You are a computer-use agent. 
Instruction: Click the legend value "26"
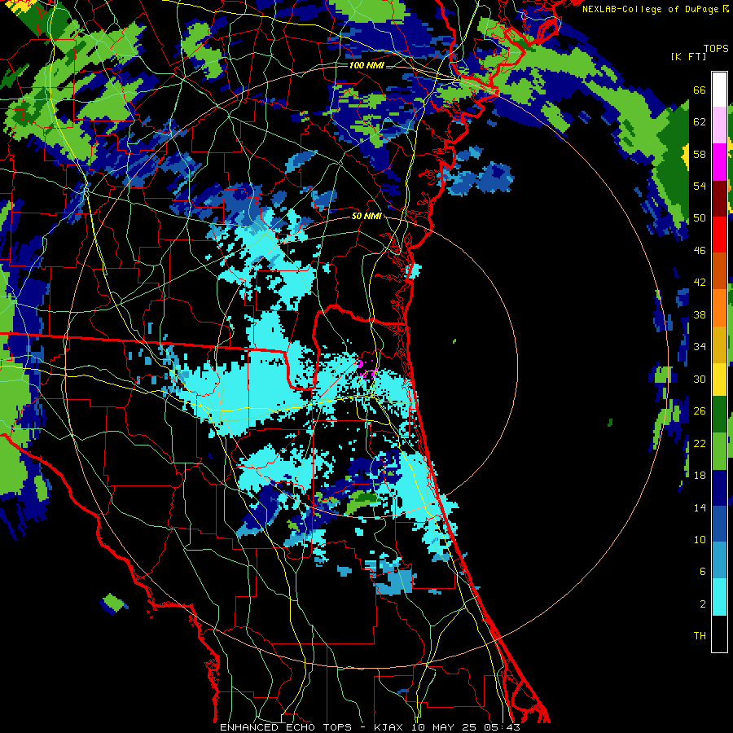pyautogui.click(x=700, y=411)
